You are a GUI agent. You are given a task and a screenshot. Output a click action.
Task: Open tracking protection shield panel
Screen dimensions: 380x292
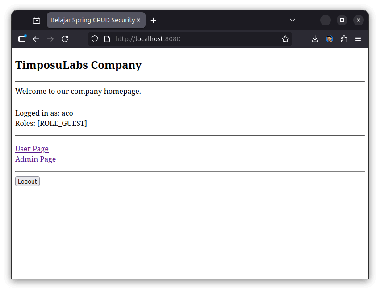click(x=95, y=39)
